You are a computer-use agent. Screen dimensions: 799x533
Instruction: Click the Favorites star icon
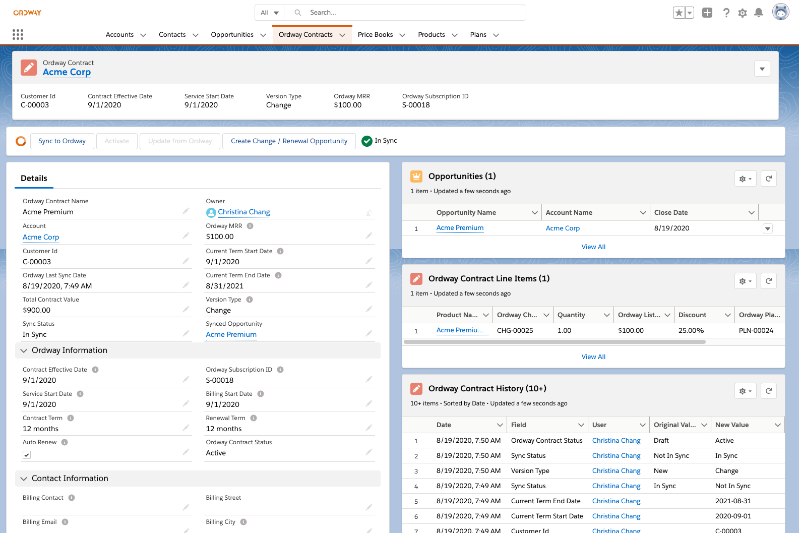(x=679, y=13)
